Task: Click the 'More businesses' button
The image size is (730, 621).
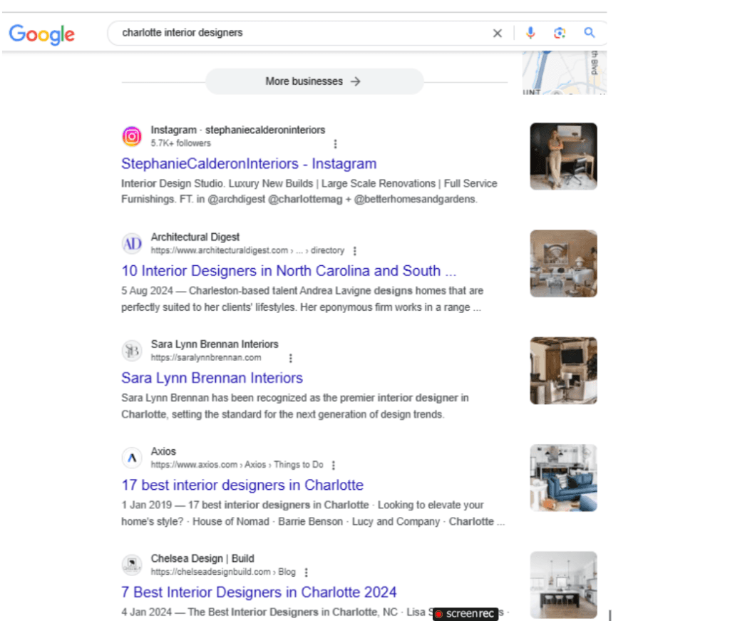Action: pyautogui.click(x=314, y=81)
